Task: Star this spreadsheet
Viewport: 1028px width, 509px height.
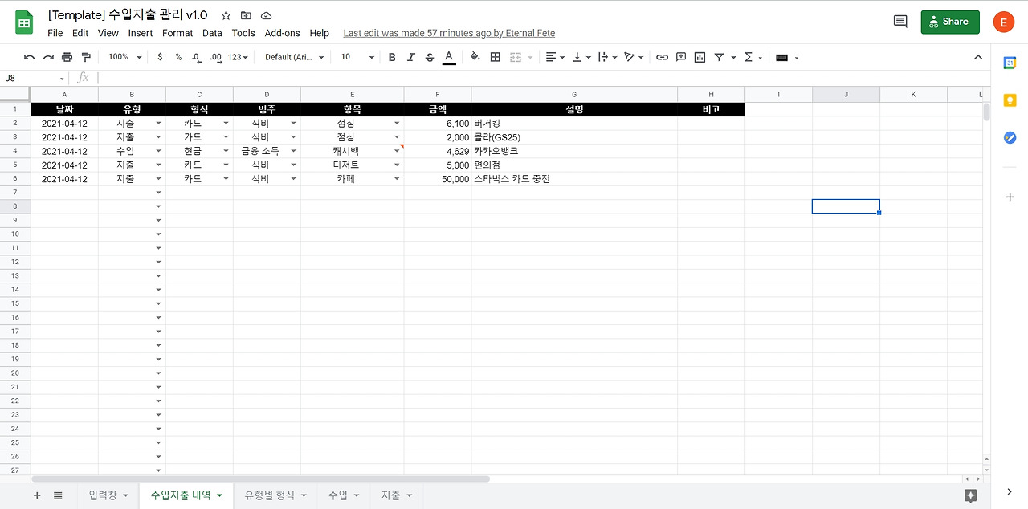Action: click(226, 14)
